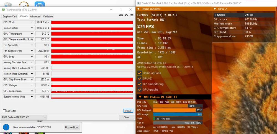The image size is (277, 134).
Task: Take a GPU-Z screenshot with camera icon
Action: pos(121,15)
